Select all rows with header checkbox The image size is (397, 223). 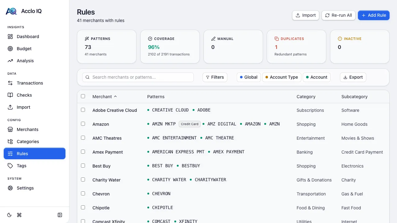tap(83, 96)
